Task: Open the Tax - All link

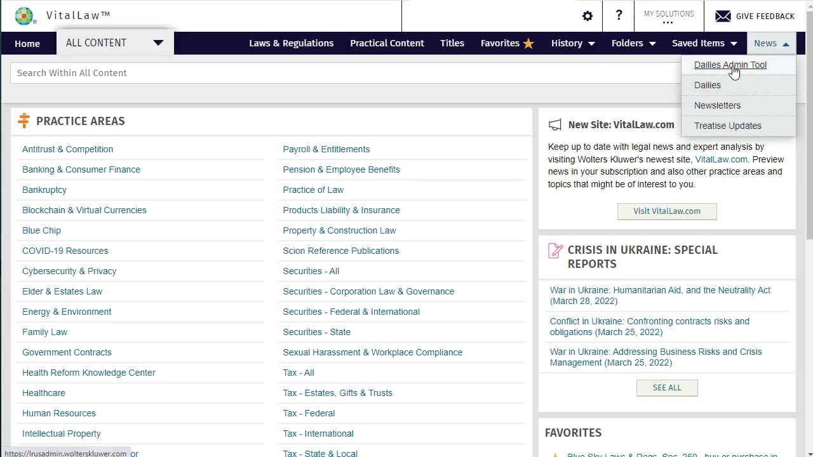Action: coord(299,373)
